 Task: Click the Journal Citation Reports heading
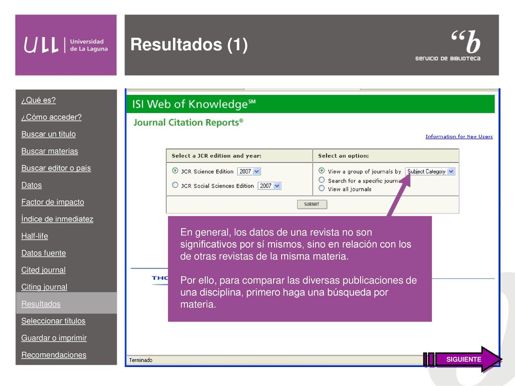click(x=188, y=123)
